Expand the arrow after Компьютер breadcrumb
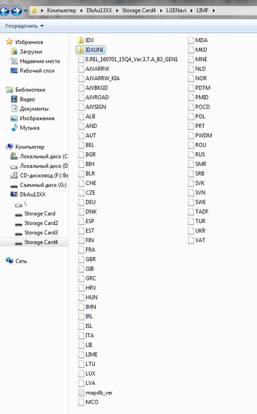The image size is (257, 414). coord(81,10)
